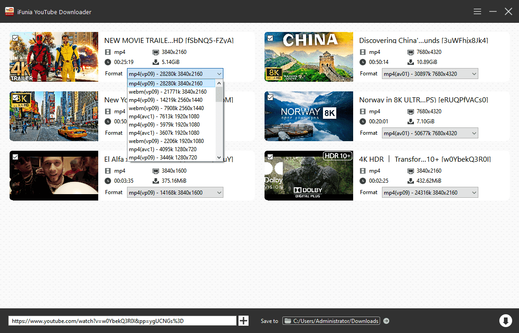Click the plus icon to add URL

coord(244,321)
